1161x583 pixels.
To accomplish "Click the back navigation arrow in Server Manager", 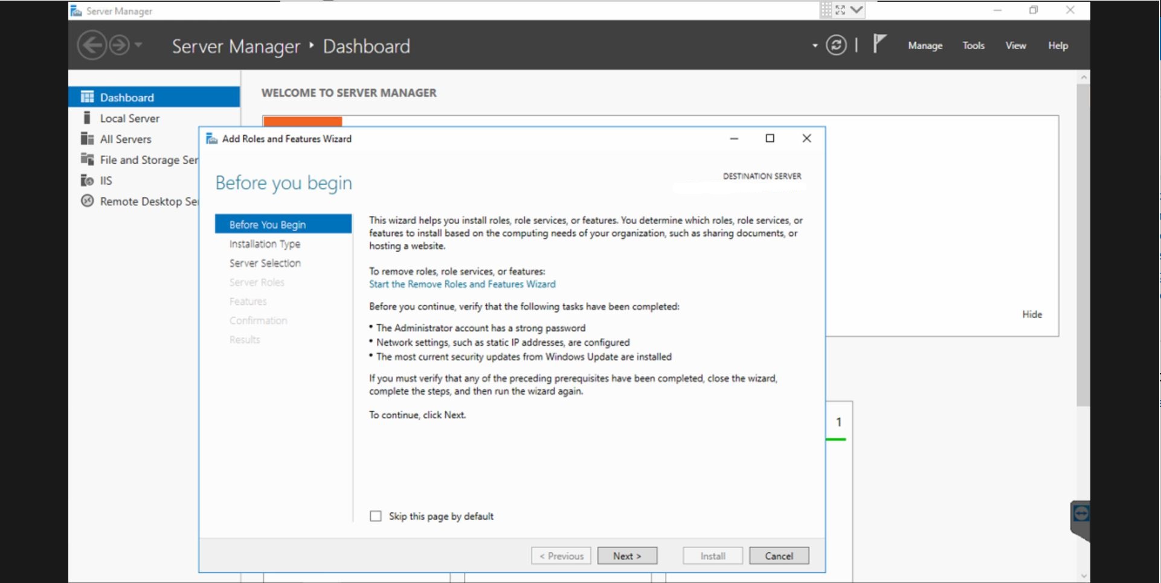I will (x=92, y=45).
